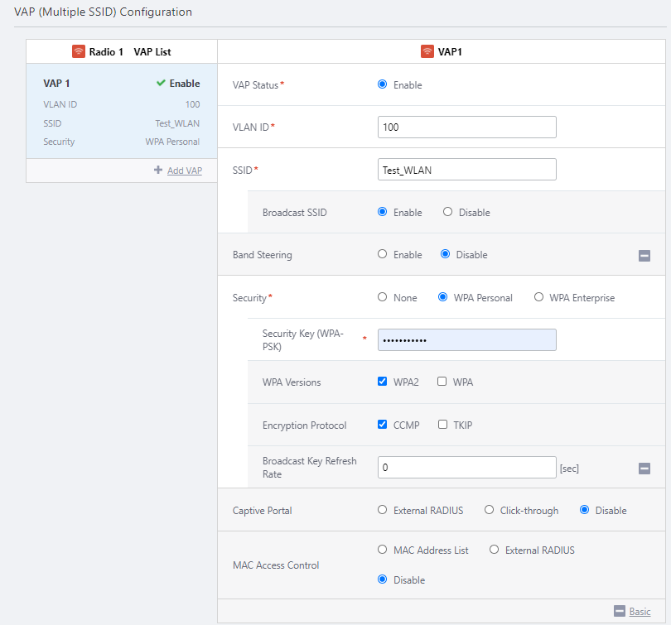Image resolution: width=671 pixels, height=625 pixels.
Task: Enable Band Steering radio option
Action: 382,254
